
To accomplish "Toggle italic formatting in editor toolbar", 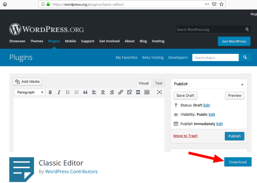I will tap(59, 92).
